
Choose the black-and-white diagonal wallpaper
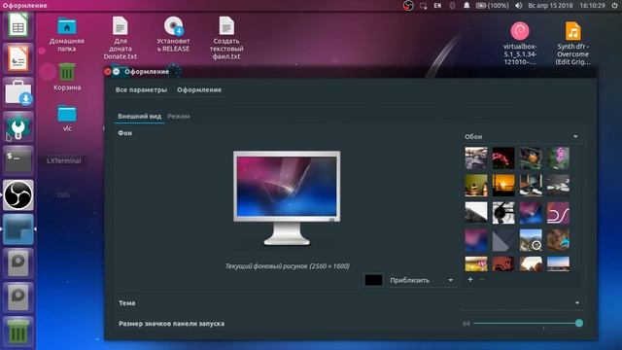pos(476,212)
